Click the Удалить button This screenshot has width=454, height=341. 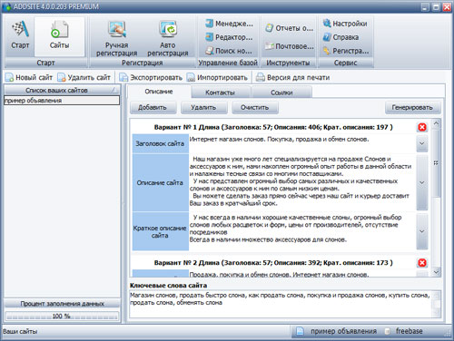(x=203, y=108)
